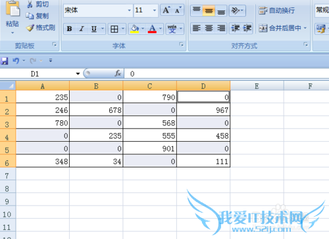Open the Paste options arrow below 粘贴
The width and height of the screenshot is (329, 239).
tap(13, 33)
